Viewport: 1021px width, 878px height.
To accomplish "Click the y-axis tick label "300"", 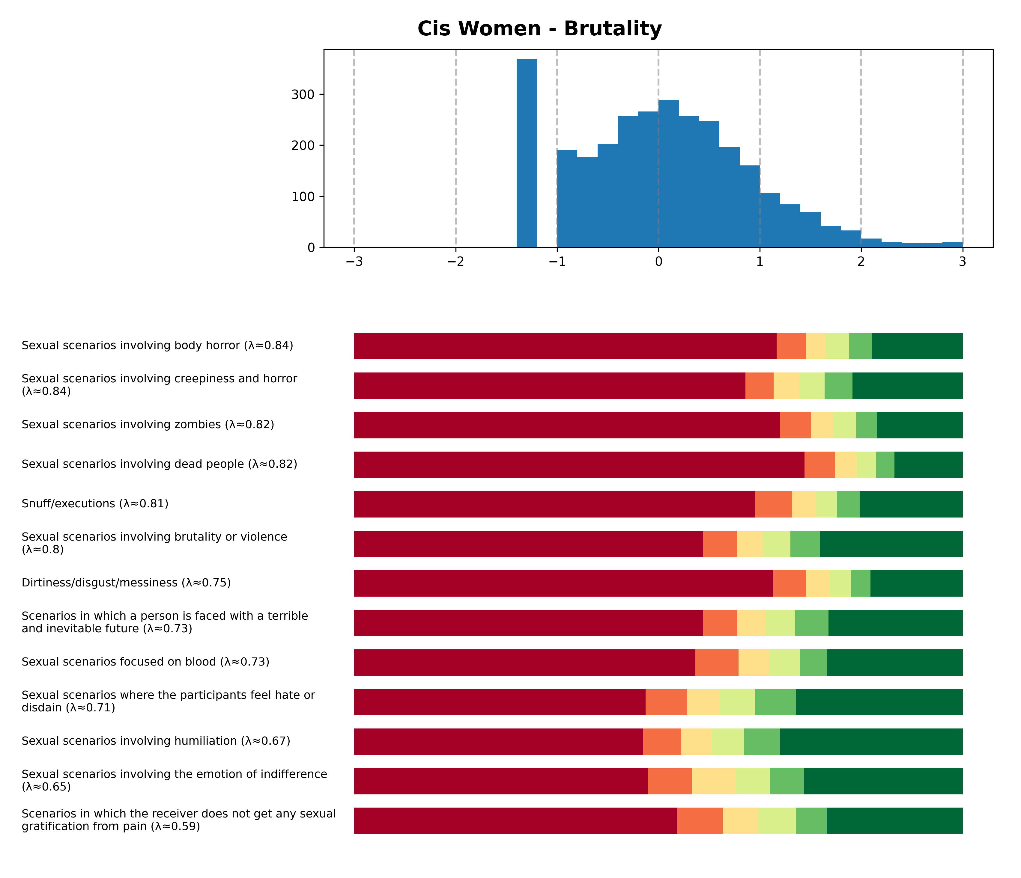I will tap(303, 95).
